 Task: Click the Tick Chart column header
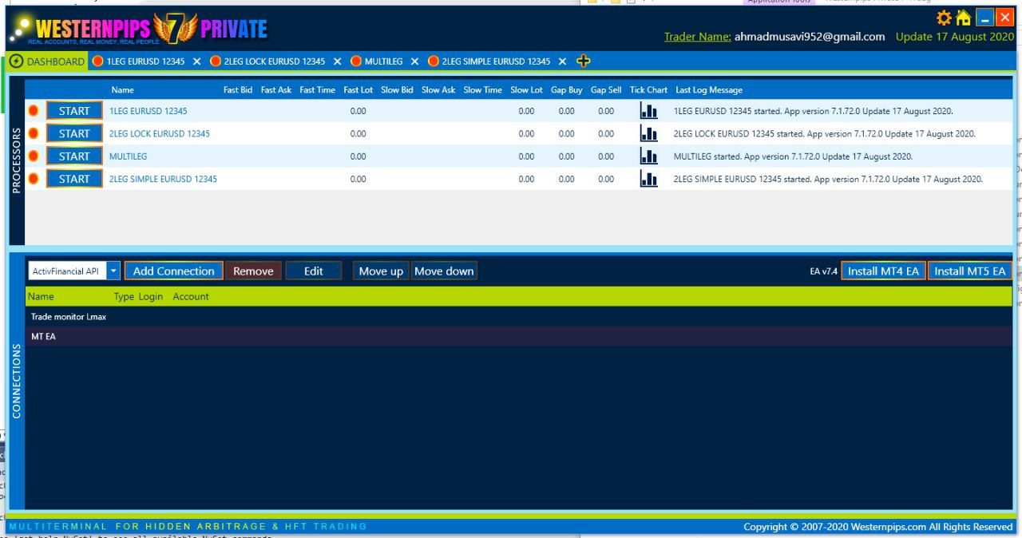[648, 90]
